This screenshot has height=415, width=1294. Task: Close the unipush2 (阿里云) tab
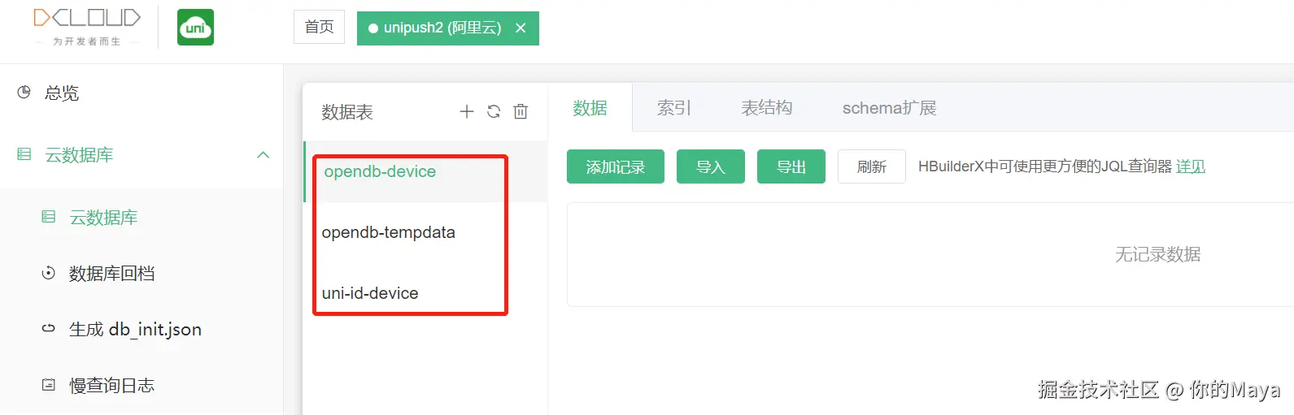(x=521, y=28)
